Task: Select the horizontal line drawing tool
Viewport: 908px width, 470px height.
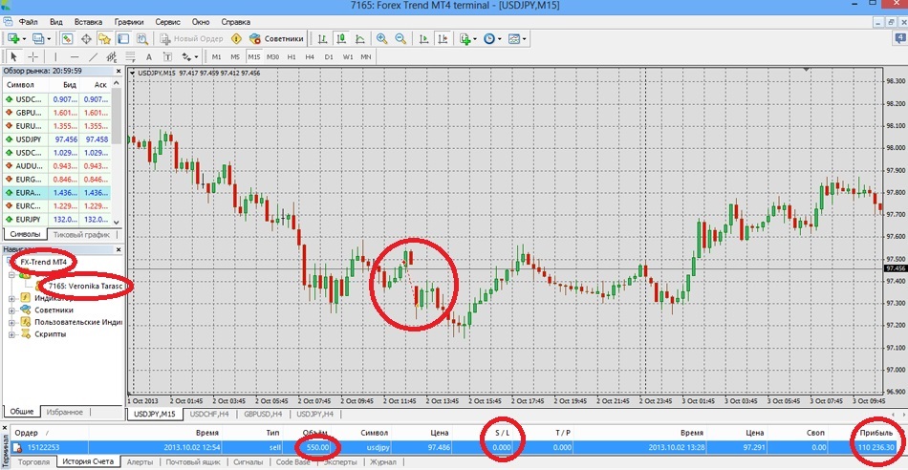Action: tap(75, 57)
